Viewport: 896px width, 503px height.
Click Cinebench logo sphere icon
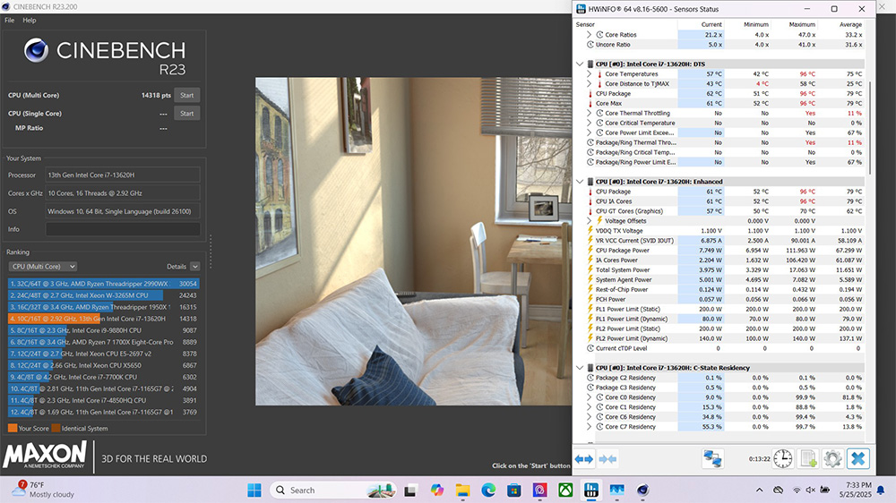(x=36, y=50)
